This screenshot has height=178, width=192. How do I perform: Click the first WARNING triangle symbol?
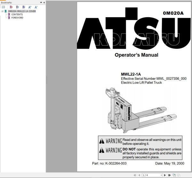(102, 141)
